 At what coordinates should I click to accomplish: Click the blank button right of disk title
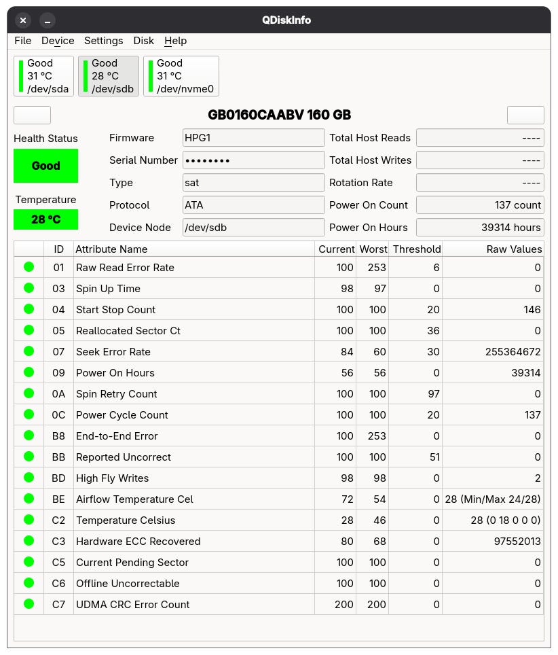point(525,115)
